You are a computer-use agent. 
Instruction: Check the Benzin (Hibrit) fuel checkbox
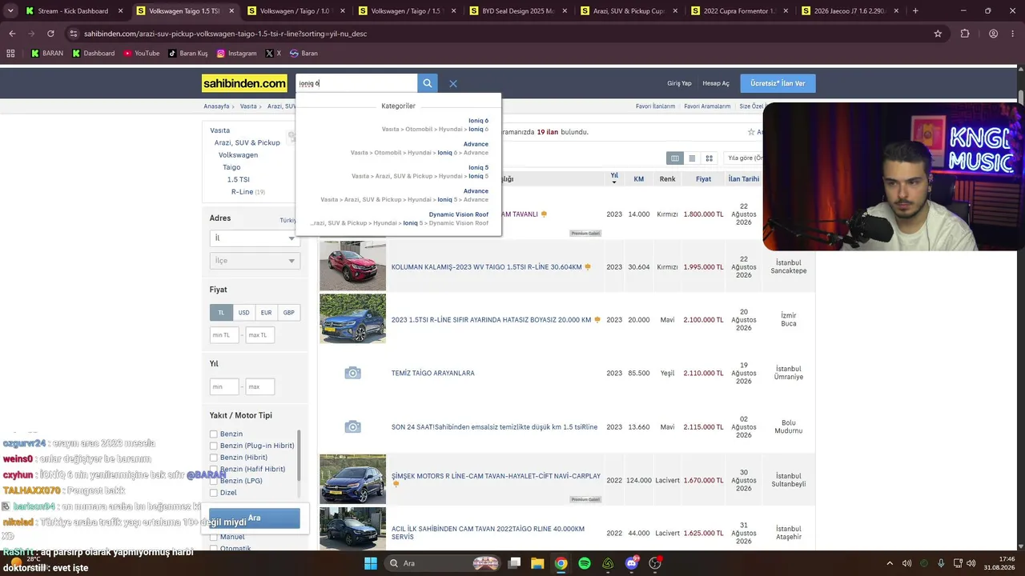pos(214,458)
